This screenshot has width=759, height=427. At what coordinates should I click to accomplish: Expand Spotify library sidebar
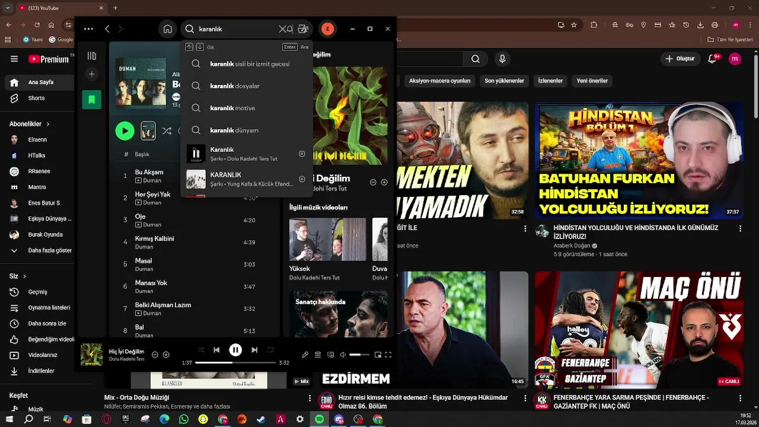coord(92,56)
